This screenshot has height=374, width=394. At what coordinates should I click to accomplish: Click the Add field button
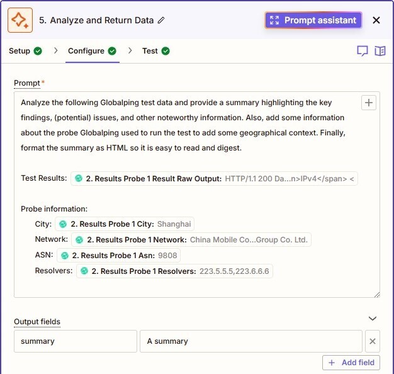click(x=351, y=363)
